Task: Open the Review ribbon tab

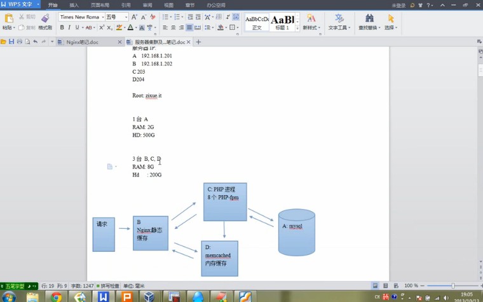Action: [x=147, y=5]
